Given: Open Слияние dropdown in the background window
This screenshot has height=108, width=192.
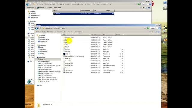Looking at the screenshot, I should click(x=42, y=8).
